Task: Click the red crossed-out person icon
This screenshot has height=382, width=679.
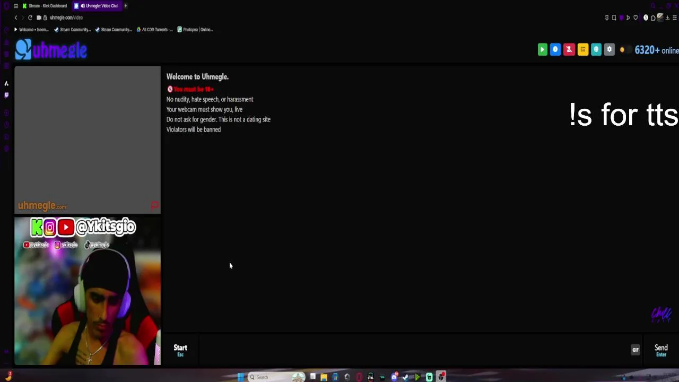Action: (x=569, y=49)
